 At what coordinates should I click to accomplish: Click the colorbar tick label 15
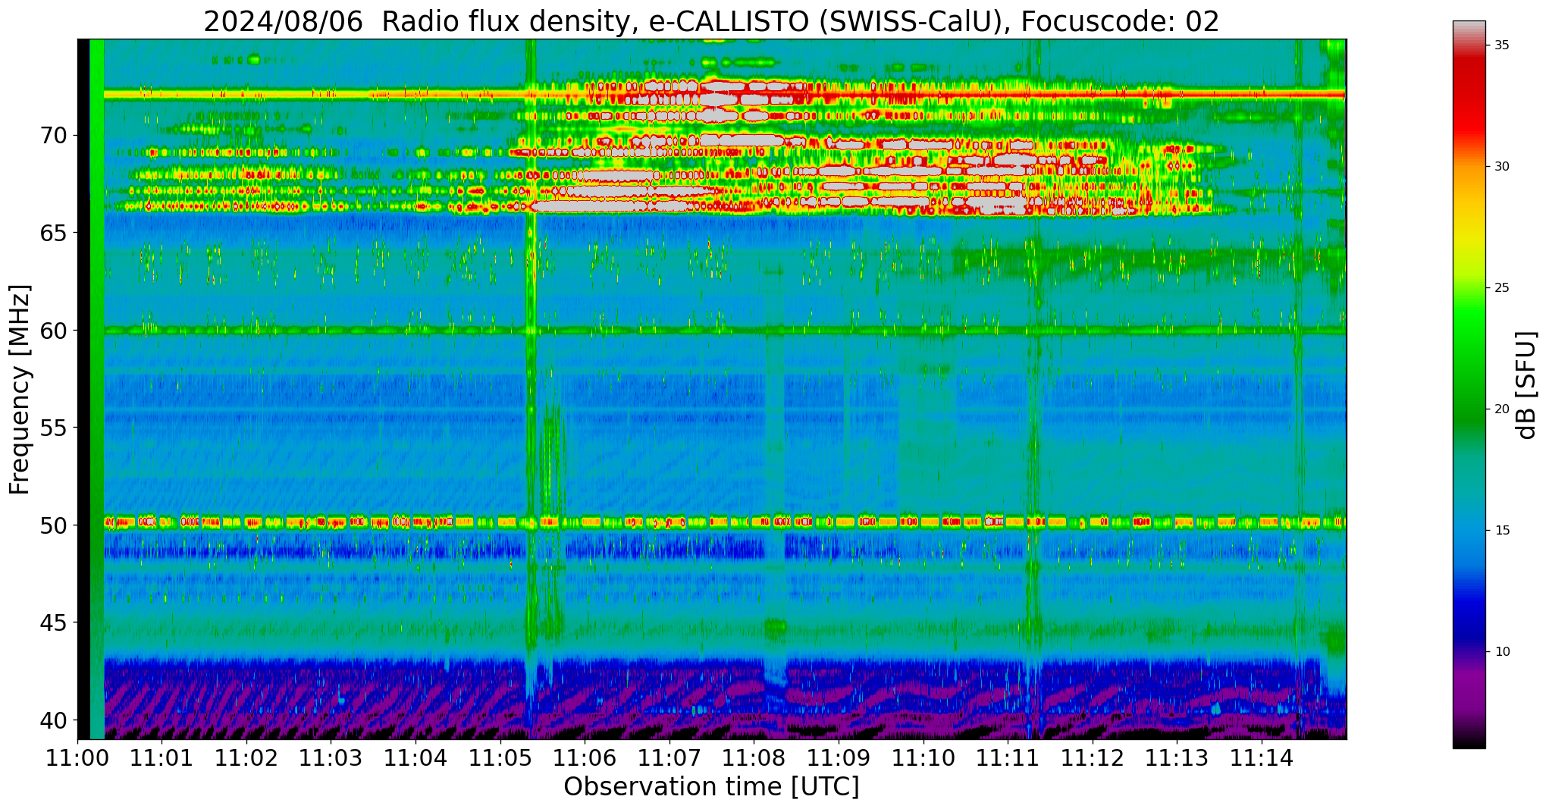tap(1501, 531)
